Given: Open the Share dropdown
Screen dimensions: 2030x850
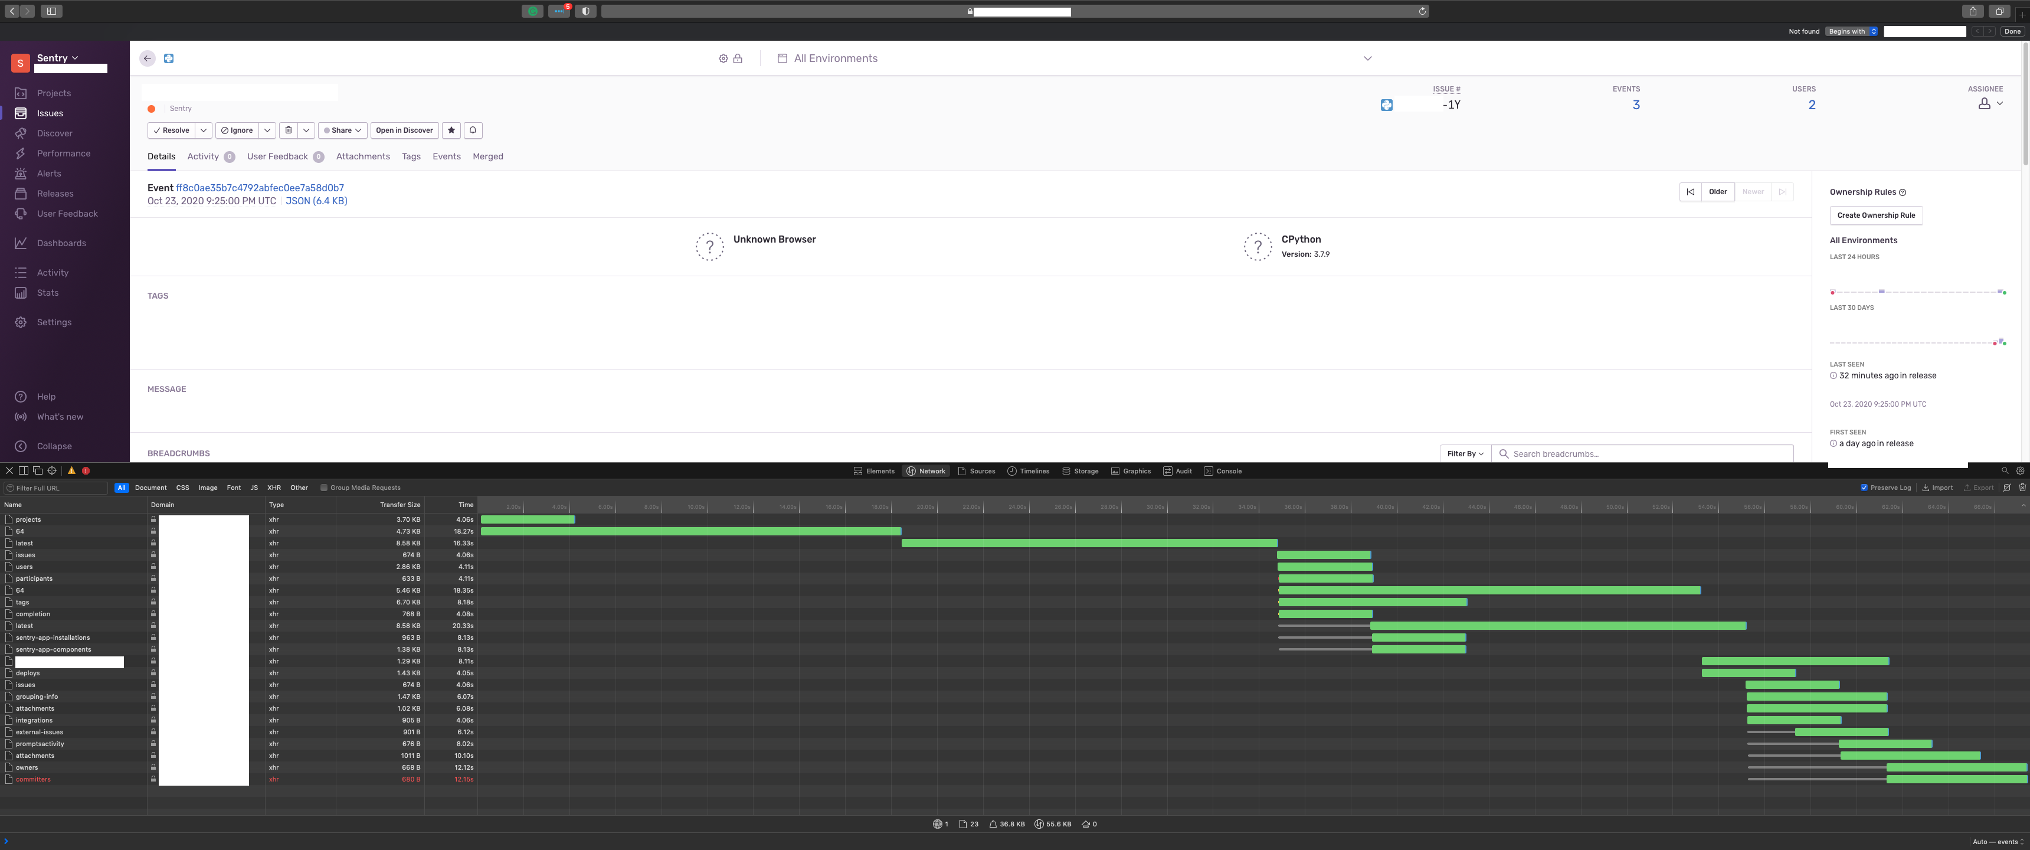Looking at the screenshot, I should click(x=343, y=130).
